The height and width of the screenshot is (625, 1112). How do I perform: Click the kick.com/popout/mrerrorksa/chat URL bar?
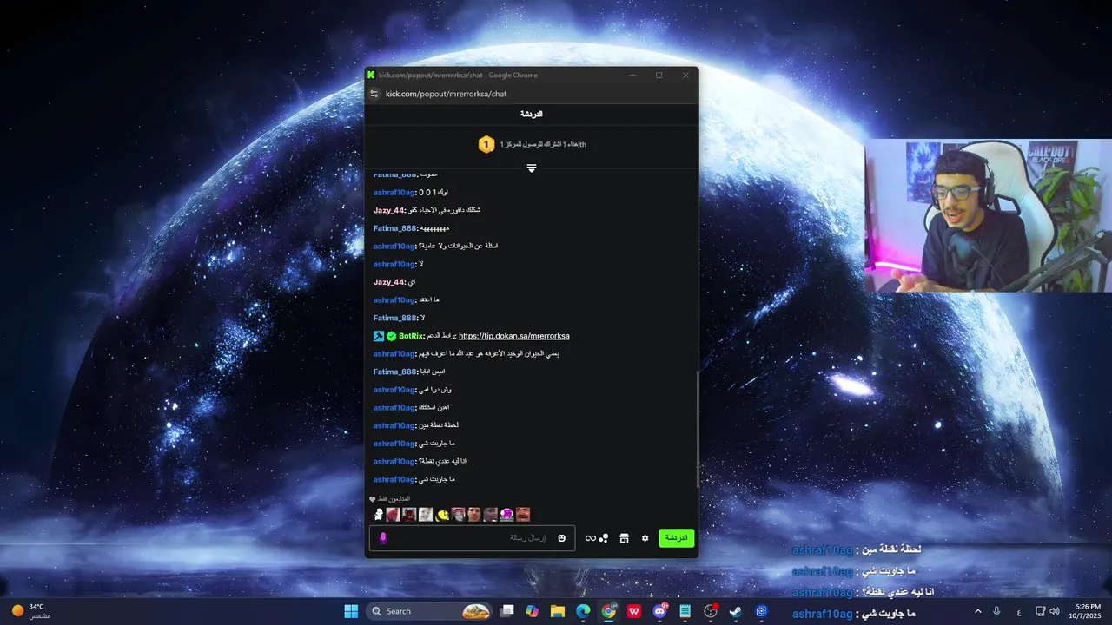click(x=446, y=94)
